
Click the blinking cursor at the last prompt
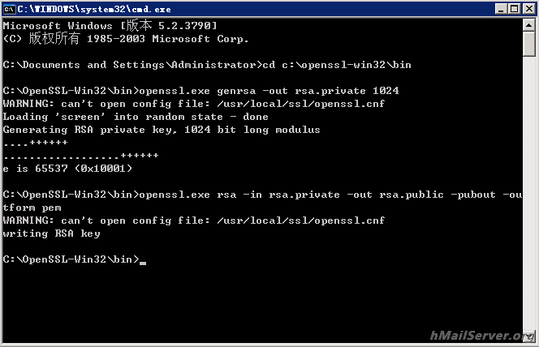(x=143, y=259)
